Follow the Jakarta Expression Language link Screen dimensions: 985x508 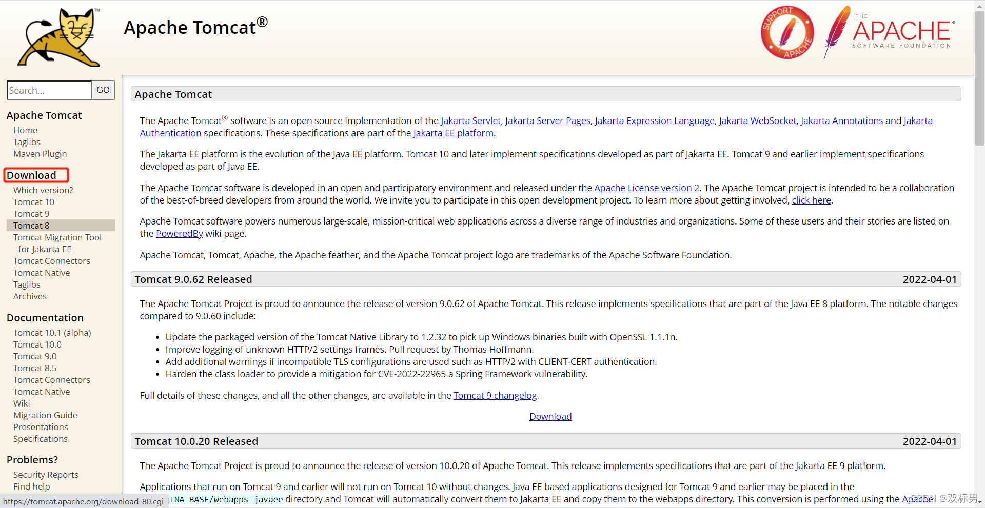coord(655,121)
